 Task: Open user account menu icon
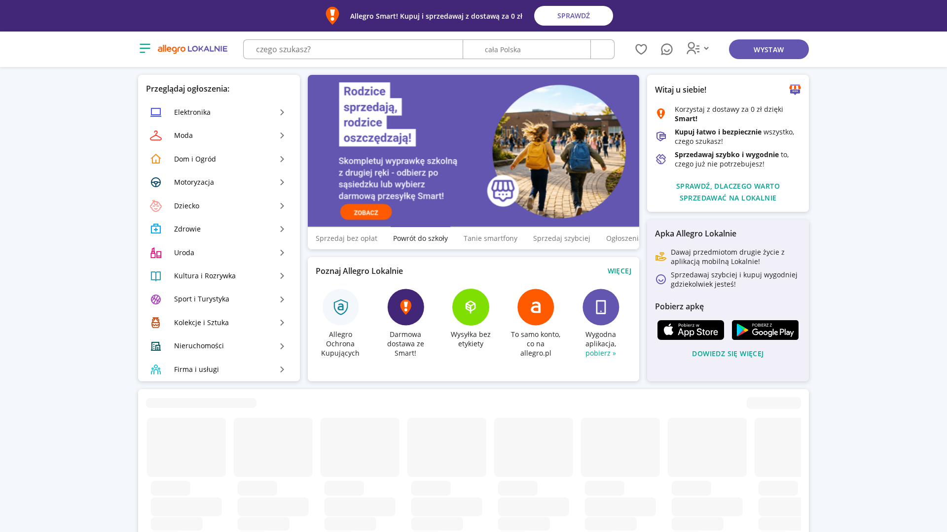697,48
